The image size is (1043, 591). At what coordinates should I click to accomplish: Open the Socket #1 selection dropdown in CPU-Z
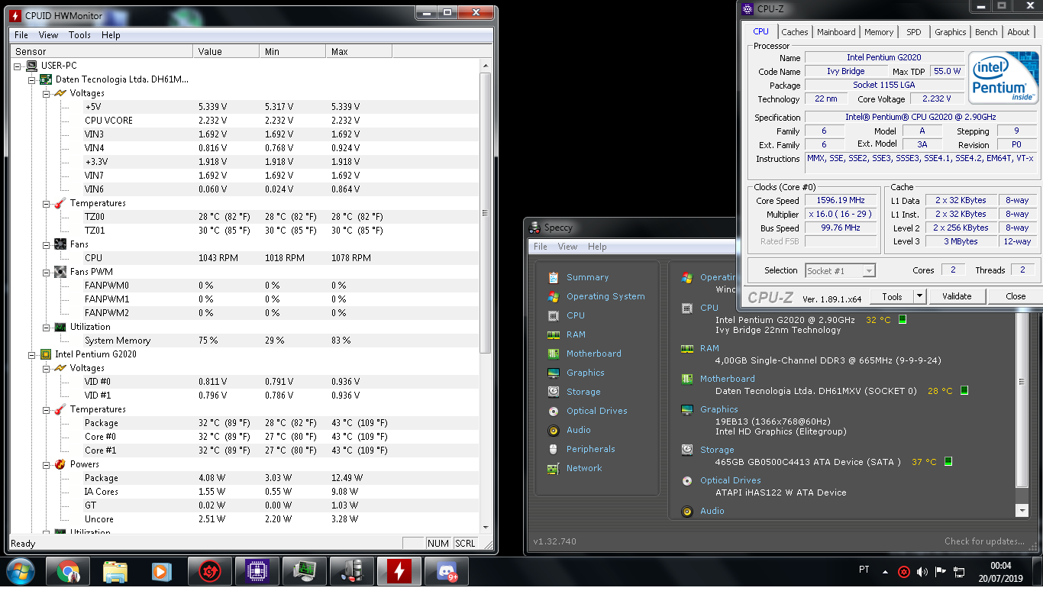(x=868, y=271)
